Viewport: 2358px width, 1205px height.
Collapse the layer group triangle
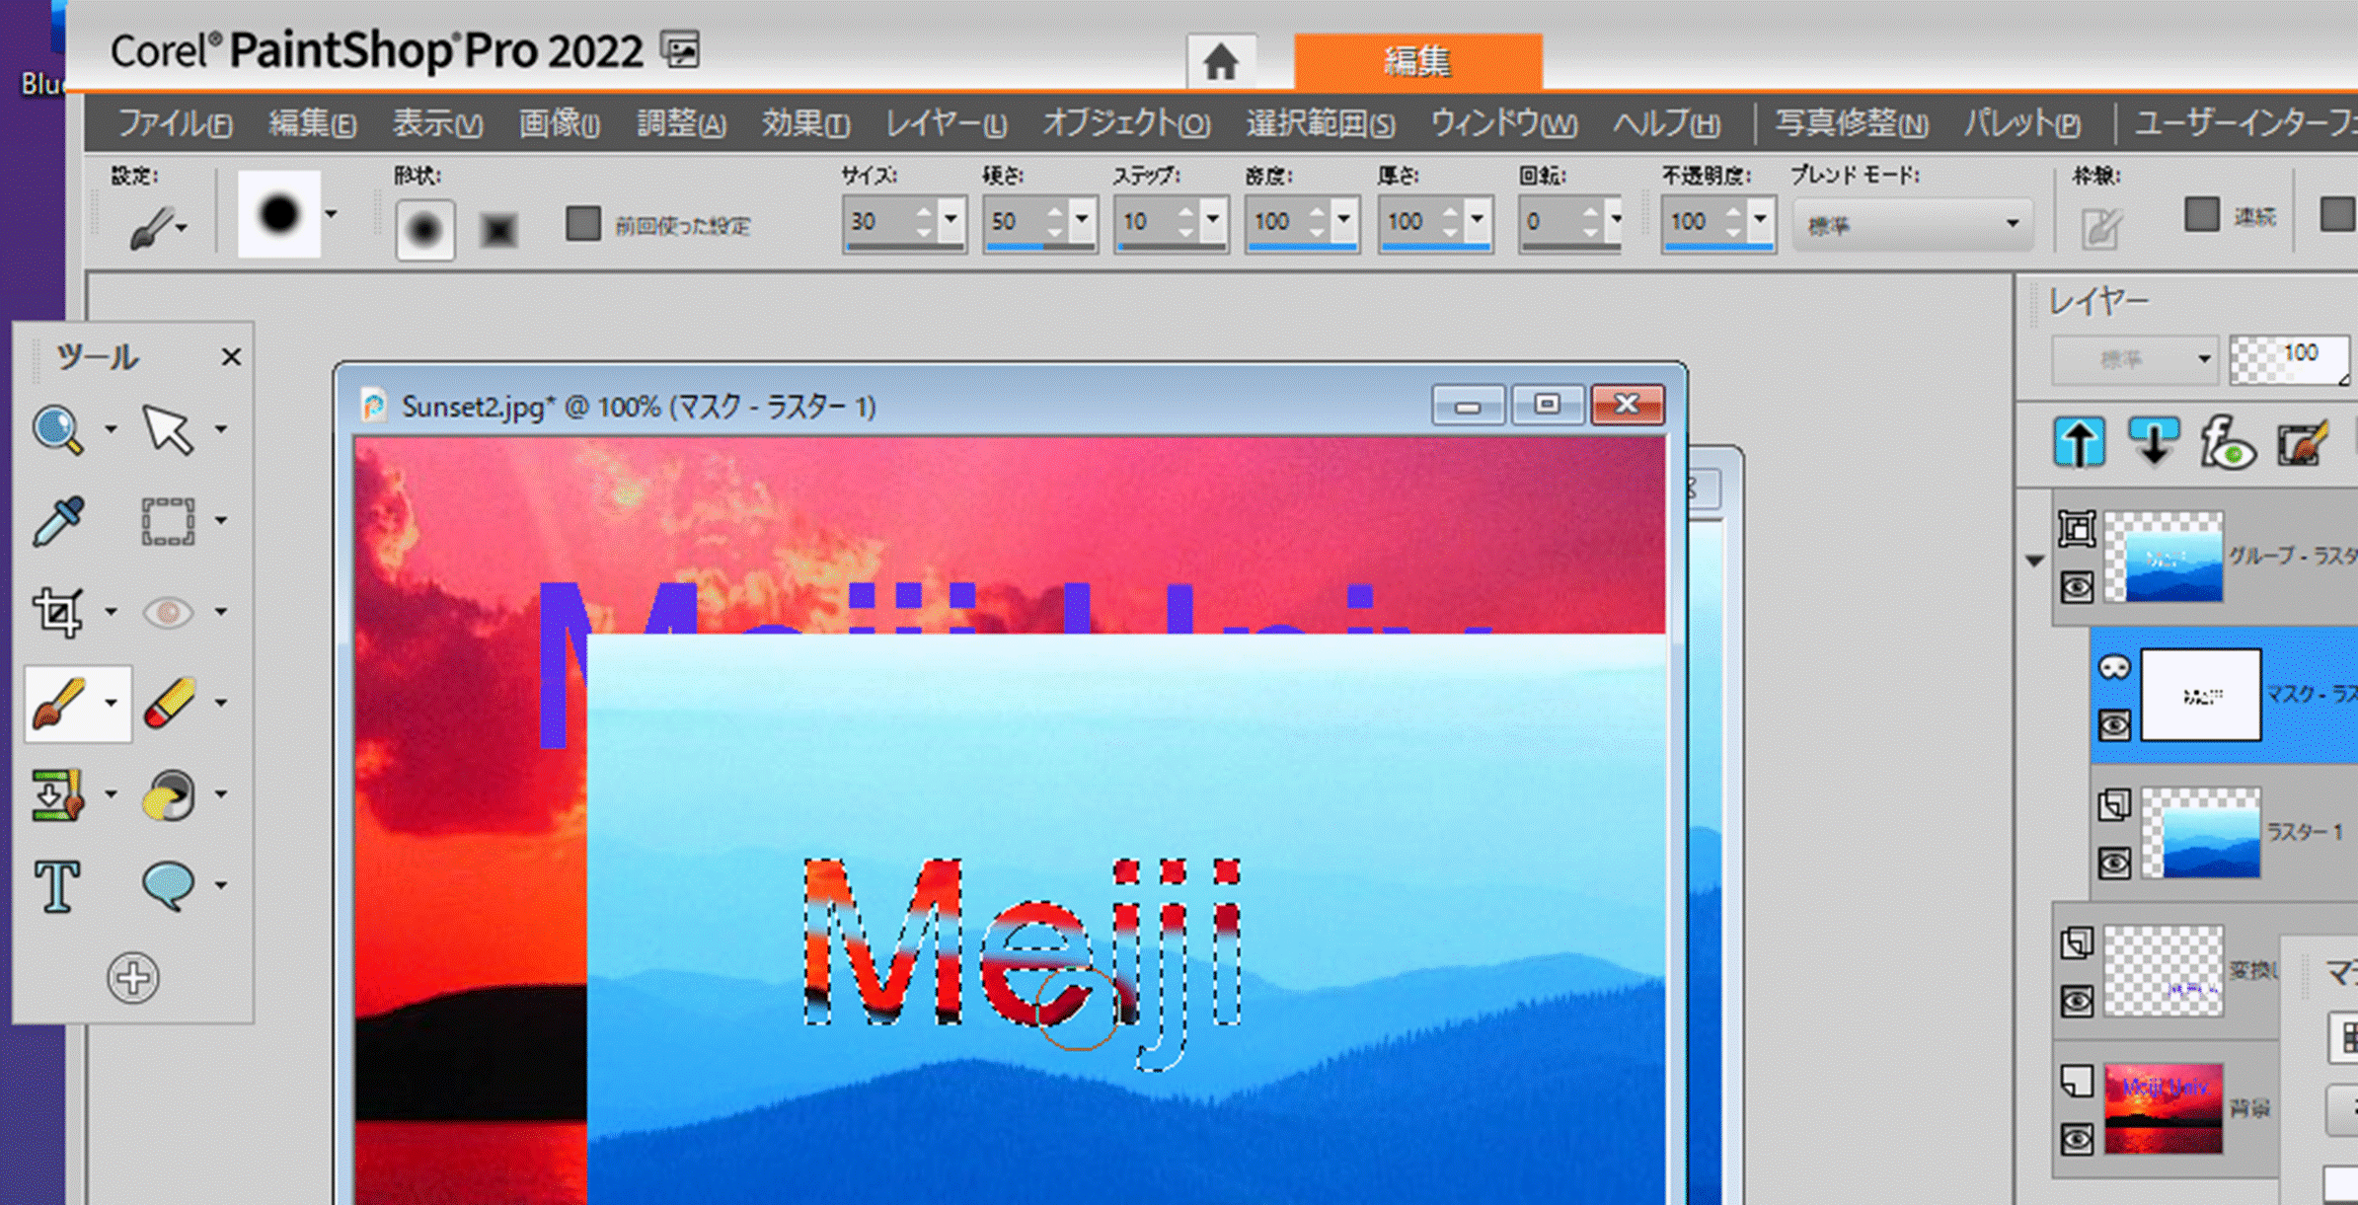pyautogui.click(x=2034, y=561)
